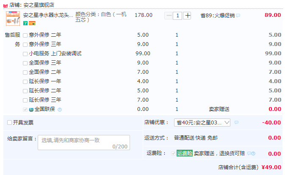Click the comment bubble icon next to 火爆促销
The image size is (285, 175).
(x=238, y=16)
